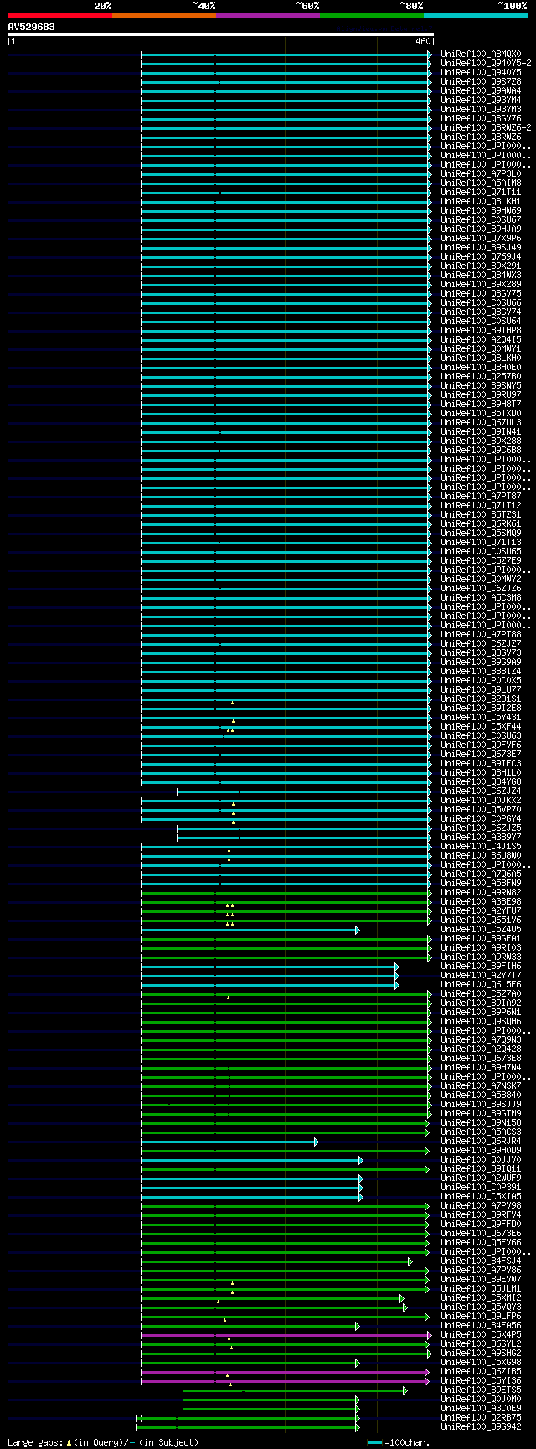Viewport: 536px width, 1449px height.
Task: Select the UniRef100_B6SYL2 label
Action: [x=480, y=1344]
